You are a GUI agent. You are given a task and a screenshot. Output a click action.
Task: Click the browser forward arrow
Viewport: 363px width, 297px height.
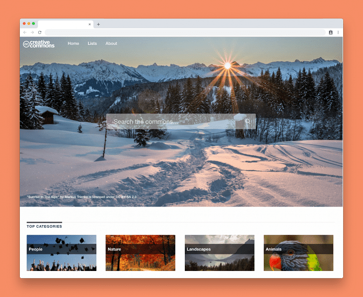pos(32,32)
